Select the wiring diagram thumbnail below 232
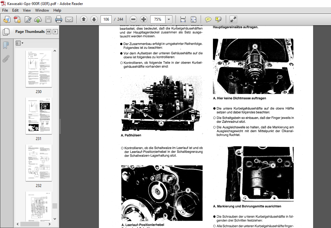 tap(39, 206)
